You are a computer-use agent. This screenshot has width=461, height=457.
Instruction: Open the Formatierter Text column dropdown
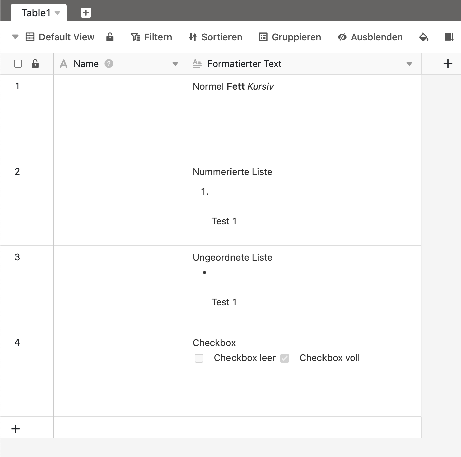click(409, 64)
